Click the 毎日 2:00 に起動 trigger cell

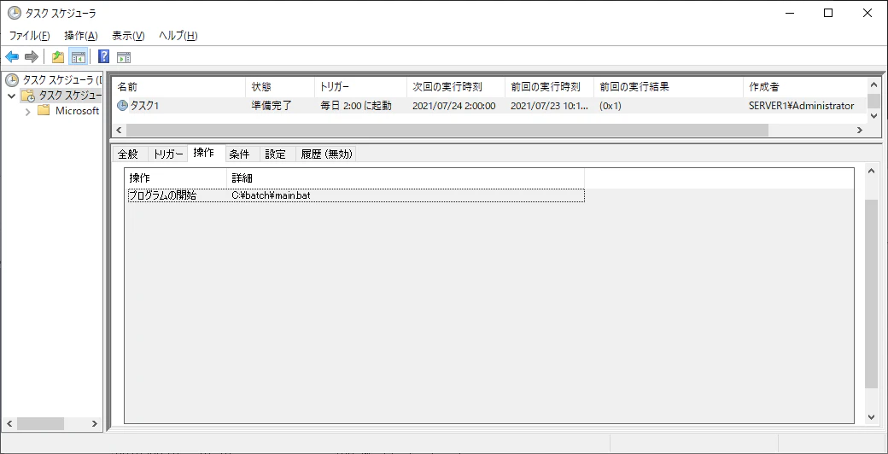[356, 106]
